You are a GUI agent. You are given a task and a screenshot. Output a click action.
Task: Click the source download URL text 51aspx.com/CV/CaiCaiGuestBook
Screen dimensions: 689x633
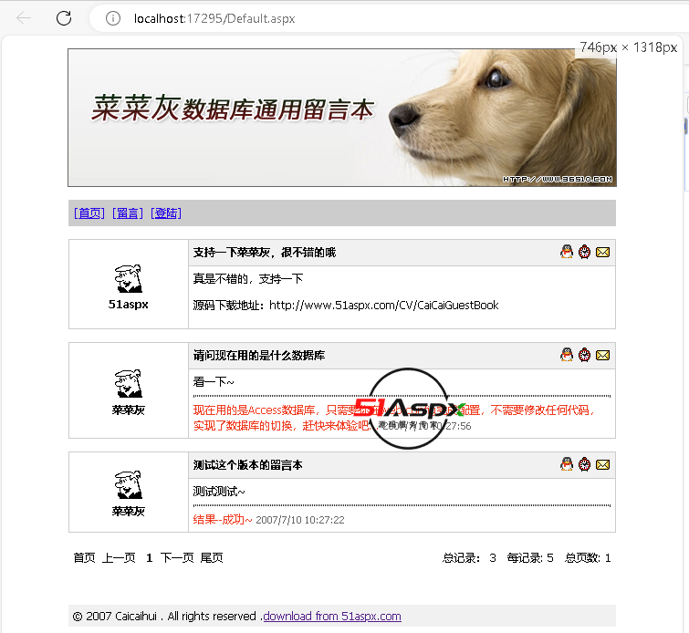point(416,306)
